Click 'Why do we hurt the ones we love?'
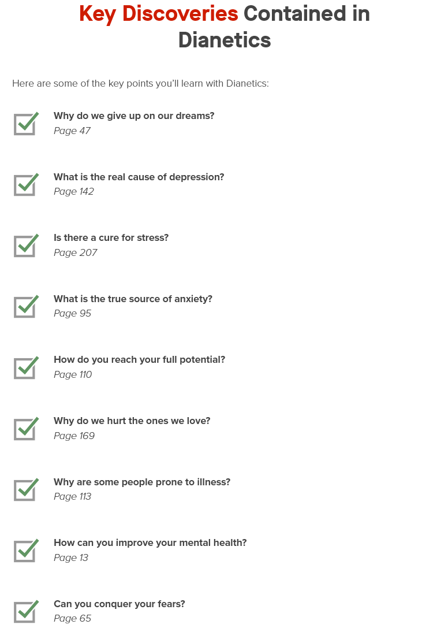 coord(132,421)
